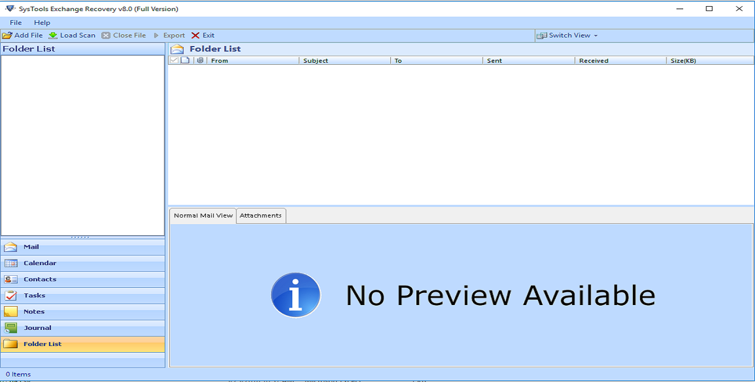Image resolution: width=755 pixels, height=382 pixels.
Task: Sort by the Sent column header
Action: (x=529, y=60)
